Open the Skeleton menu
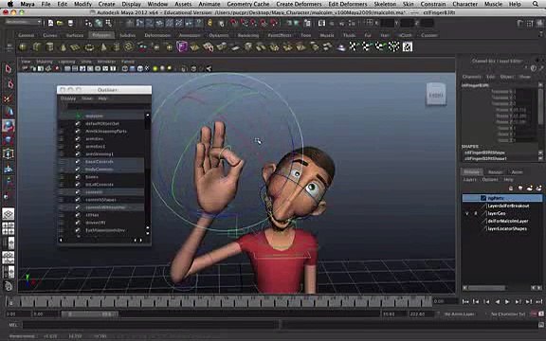The height and width of the screenshot is (341, 546). point(385,4)
